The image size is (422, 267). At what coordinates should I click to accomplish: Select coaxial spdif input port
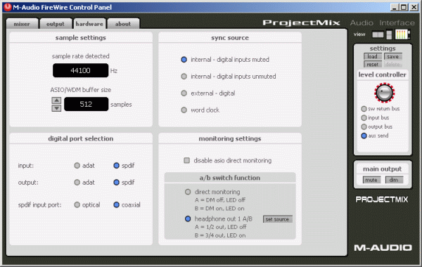coord(116,204)
